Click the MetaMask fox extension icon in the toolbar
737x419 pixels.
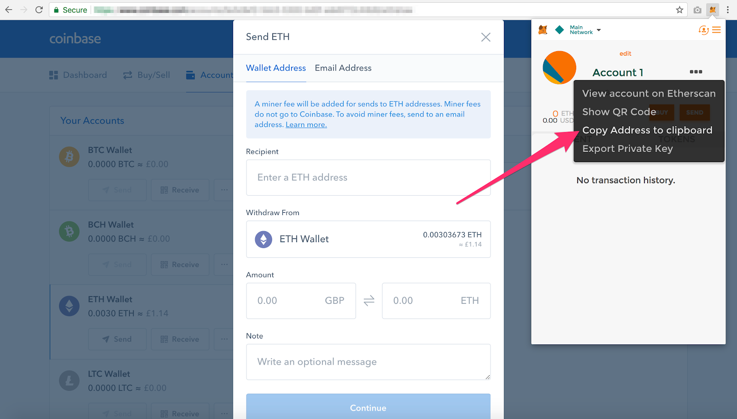click(x=713, y=10)
